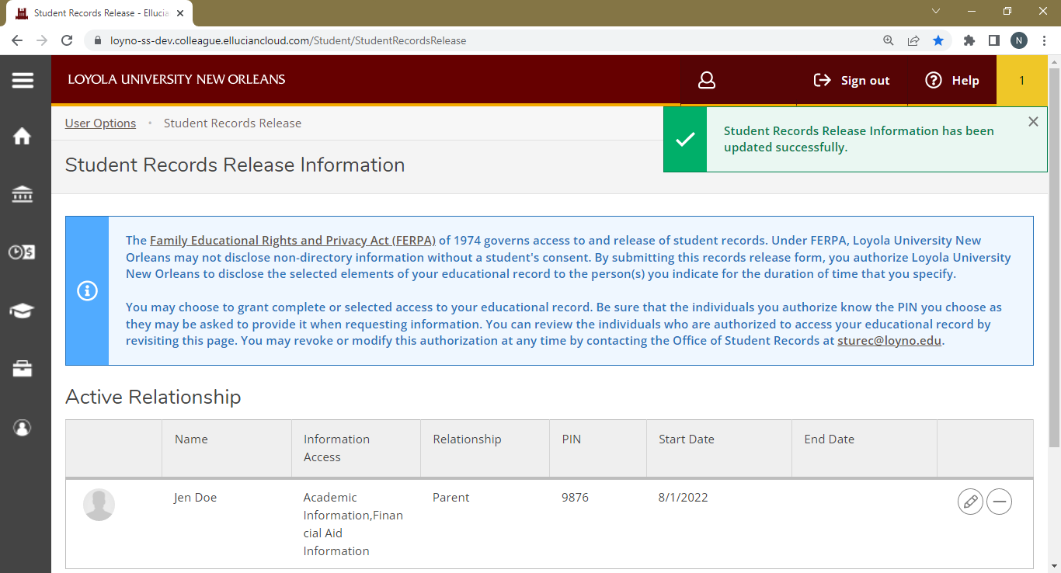The width and height of the screenshot is (1061, 573).
Task: Remove Jen Doe using the minus icon
Action: point(999,502)
